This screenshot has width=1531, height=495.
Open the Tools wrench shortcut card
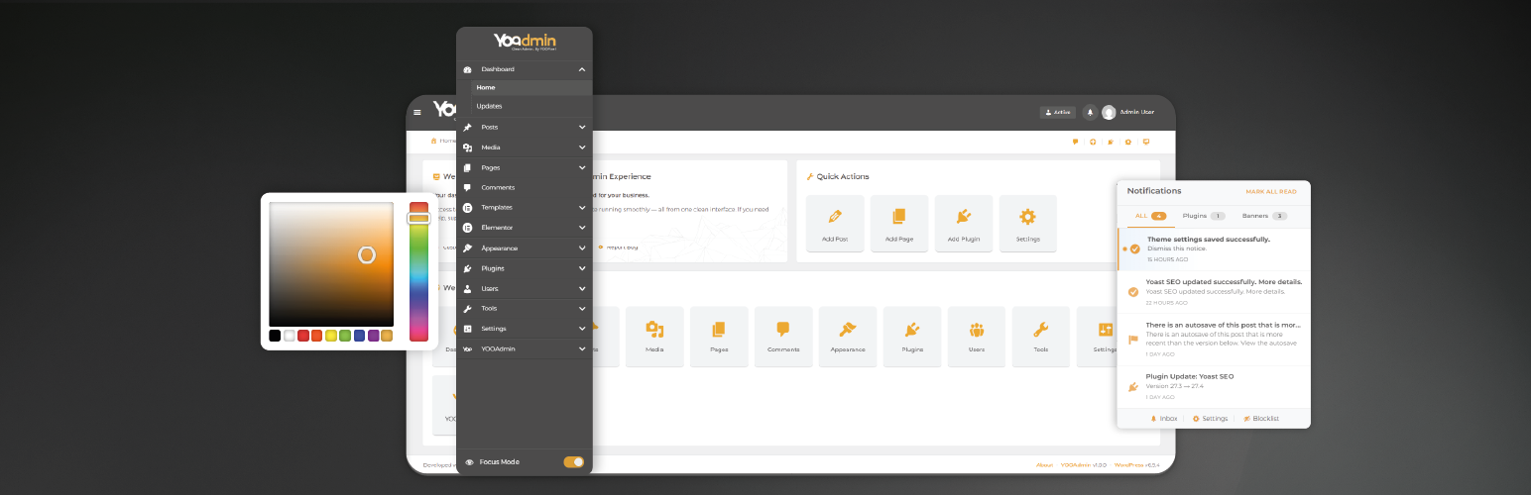pos(1041,337)
